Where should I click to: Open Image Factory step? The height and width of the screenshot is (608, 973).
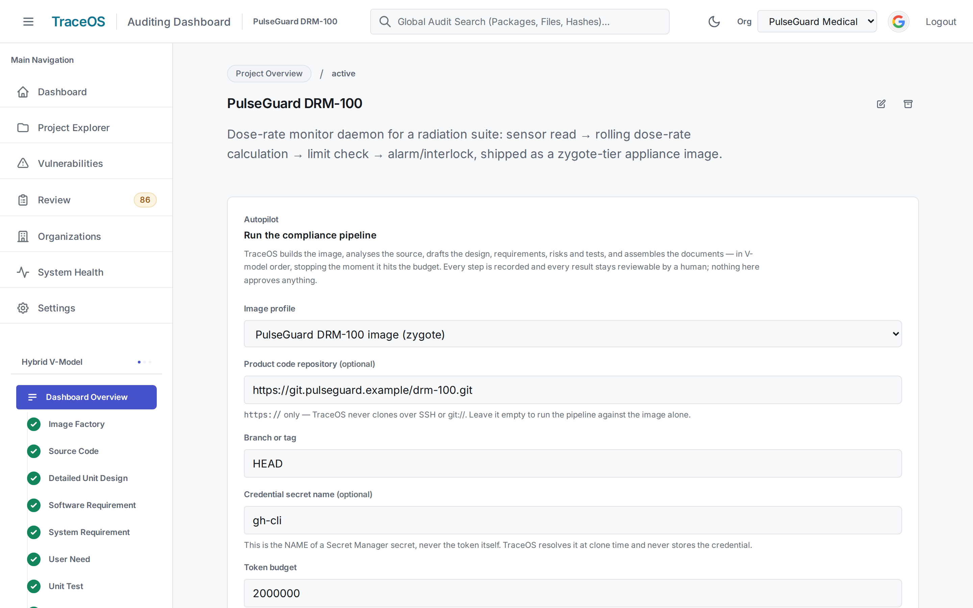coord(76,424)
